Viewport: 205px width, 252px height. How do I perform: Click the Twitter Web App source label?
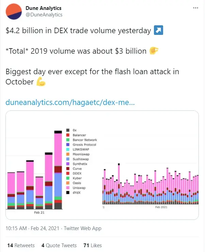pos(83,228)
